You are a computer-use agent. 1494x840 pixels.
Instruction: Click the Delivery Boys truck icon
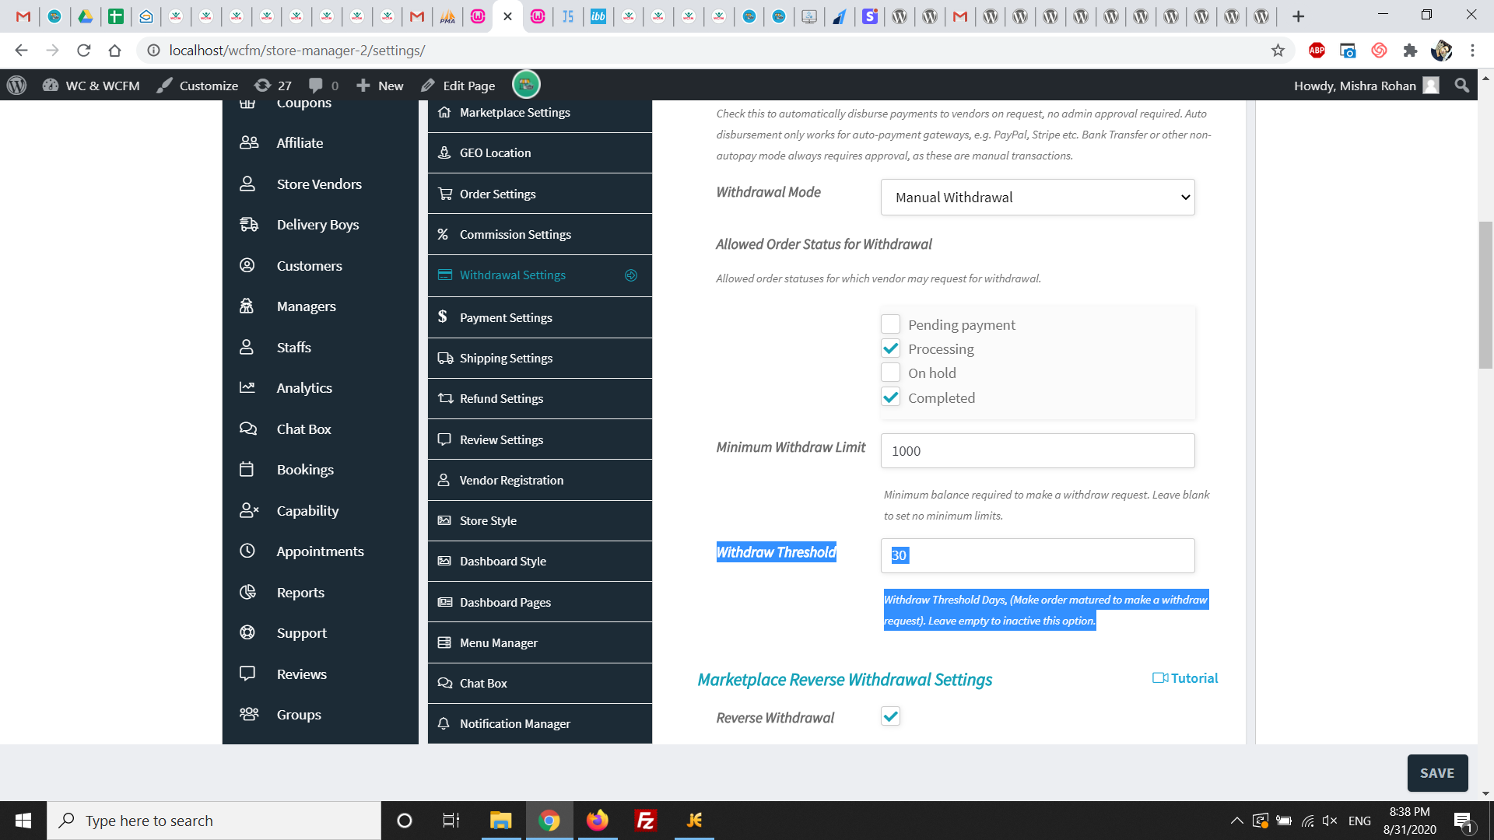tap(248, 224)
